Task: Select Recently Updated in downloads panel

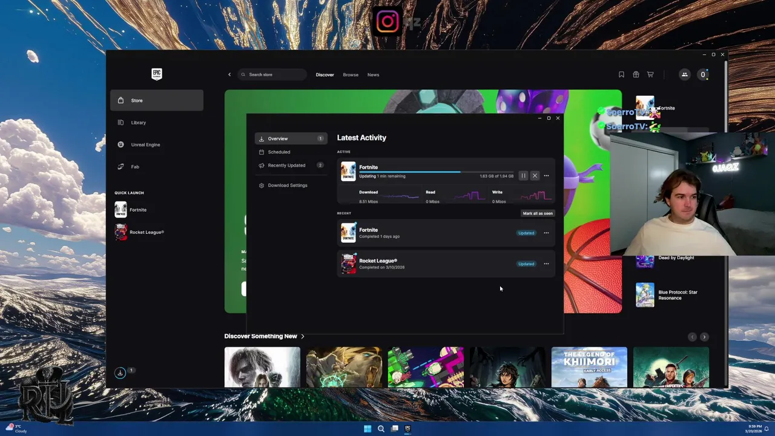Action: [291, 165]
